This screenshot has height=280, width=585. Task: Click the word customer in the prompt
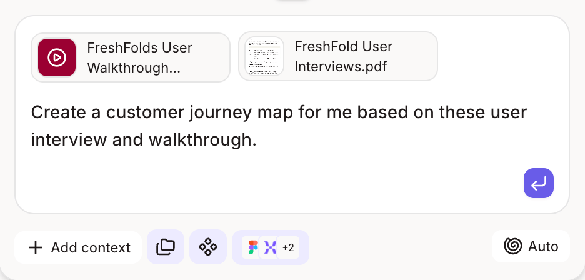(145, 112)
